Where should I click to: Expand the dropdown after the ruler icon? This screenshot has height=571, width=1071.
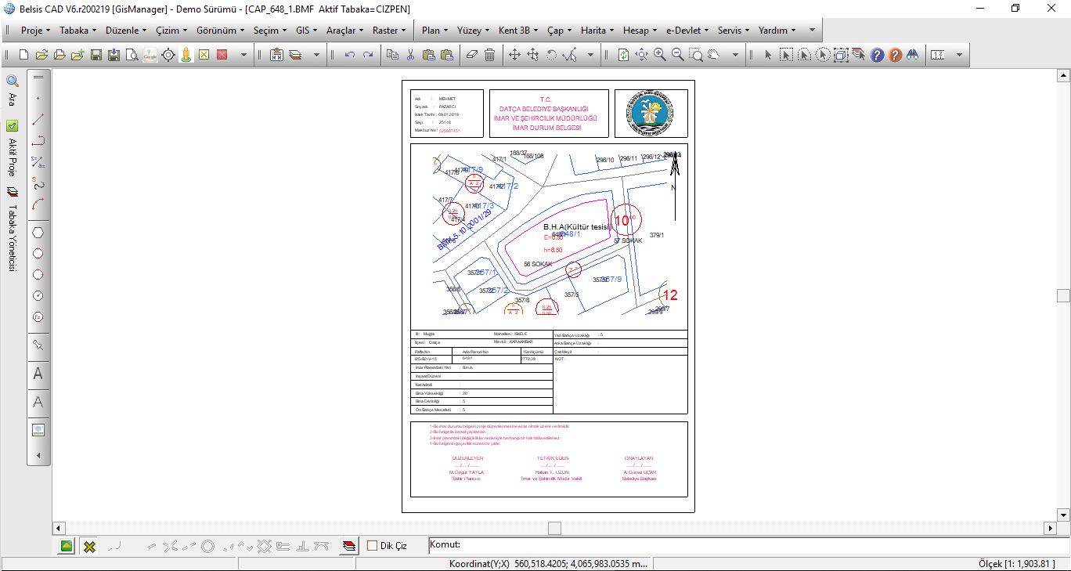958,55
